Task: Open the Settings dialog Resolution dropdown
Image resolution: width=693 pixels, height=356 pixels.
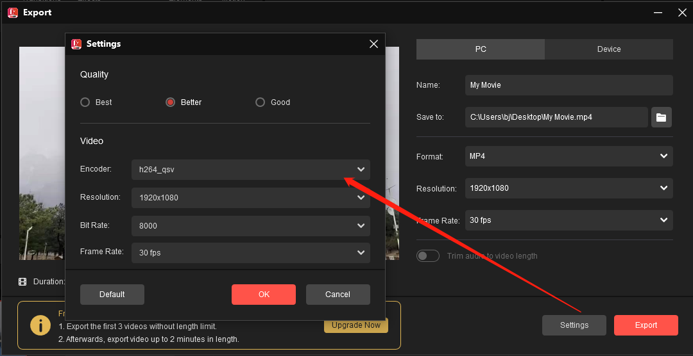Action: [251, 198]
